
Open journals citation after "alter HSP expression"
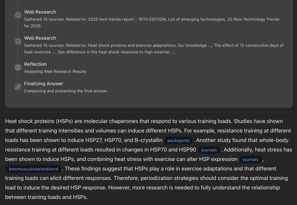(251, 159)
